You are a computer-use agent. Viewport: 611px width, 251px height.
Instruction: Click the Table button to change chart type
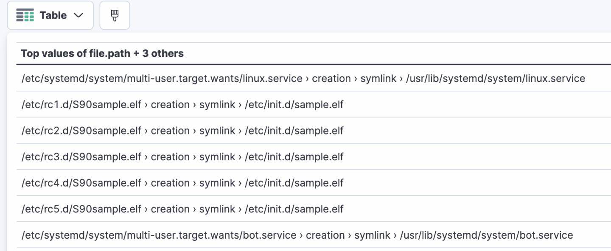50,15
